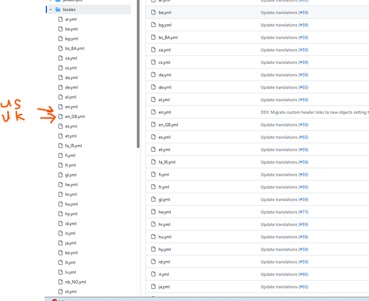Open el.yml in the sidebar tree

coord(70,97)
